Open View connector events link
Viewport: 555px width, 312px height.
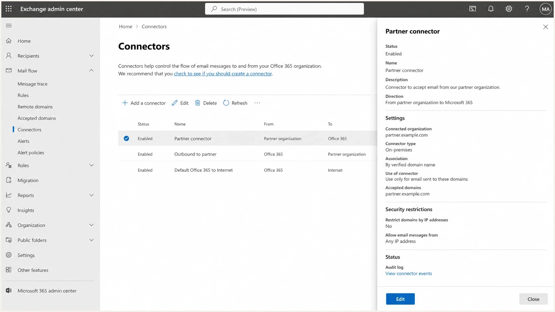(409, 274)
